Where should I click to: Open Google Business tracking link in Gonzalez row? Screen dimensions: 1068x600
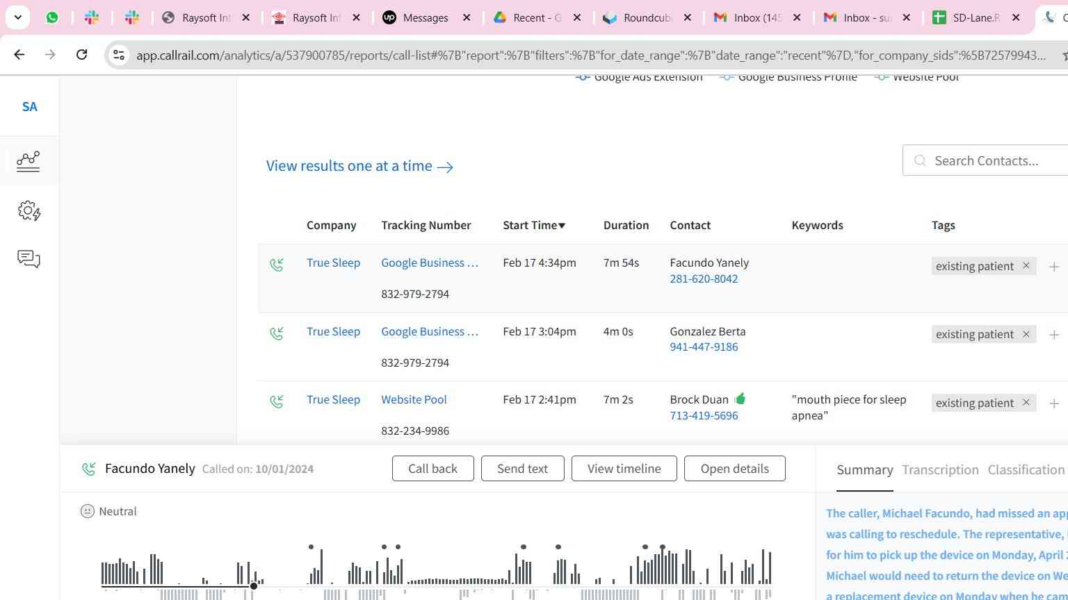tap(430, 332)
